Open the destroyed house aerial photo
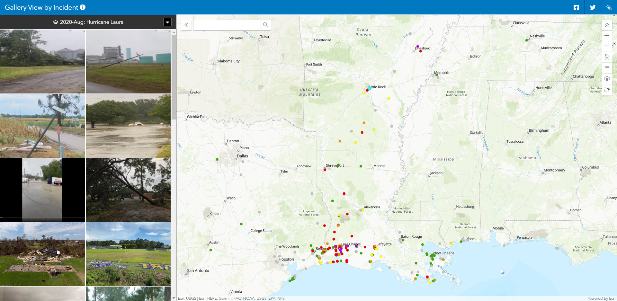This screenshot has height=301, width=617. [43, 254]
